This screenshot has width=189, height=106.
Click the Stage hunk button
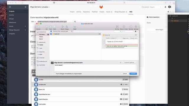tap(125, 38)
